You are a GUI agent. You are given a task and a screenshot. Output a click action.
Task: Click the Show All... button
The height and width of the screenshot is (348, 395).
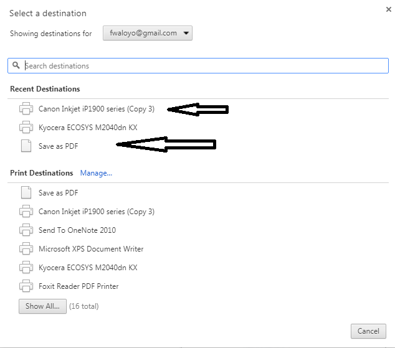click(x=42, y=306)
